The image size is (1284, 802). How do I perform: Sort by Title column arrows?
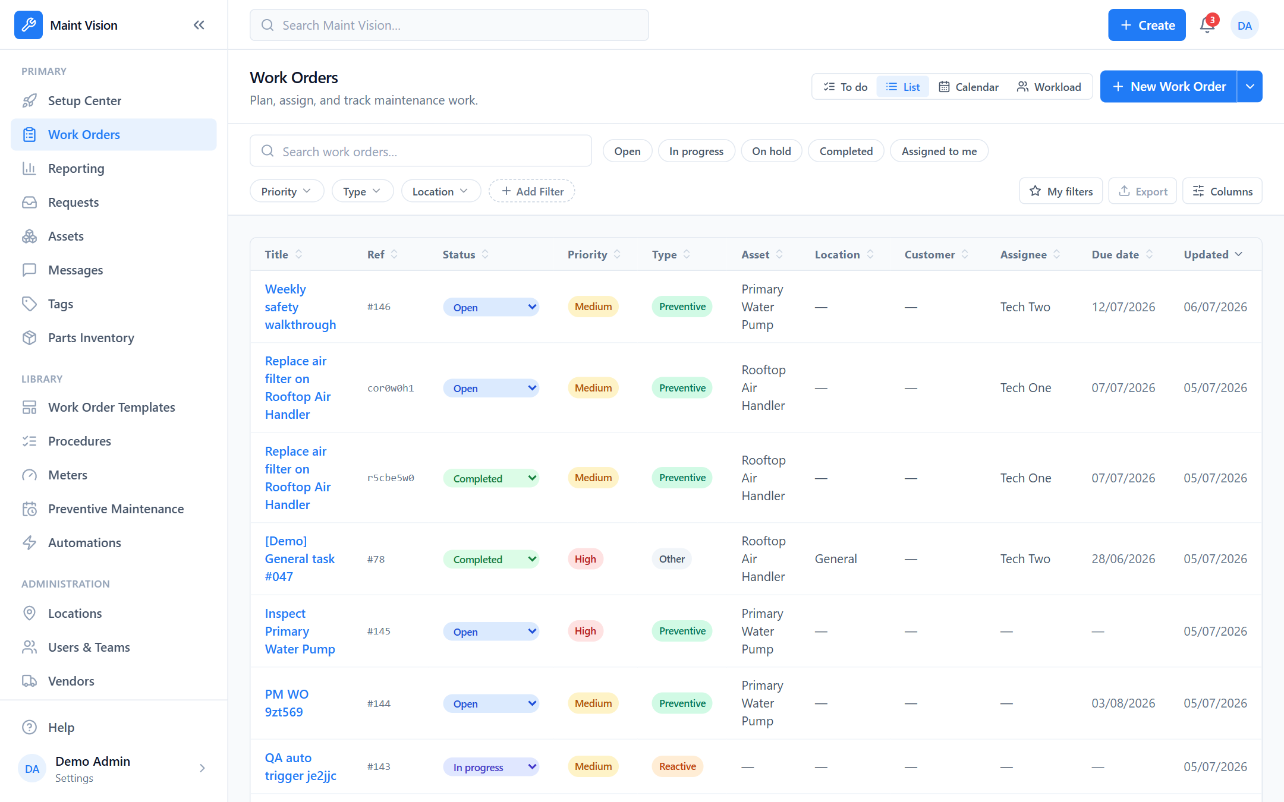pyautogui.click(x=298, y=254)
